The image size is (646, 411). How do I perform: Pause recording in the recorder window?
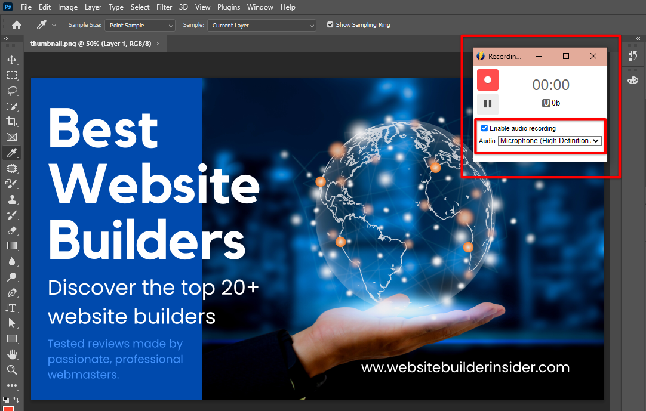coord(488,104)
